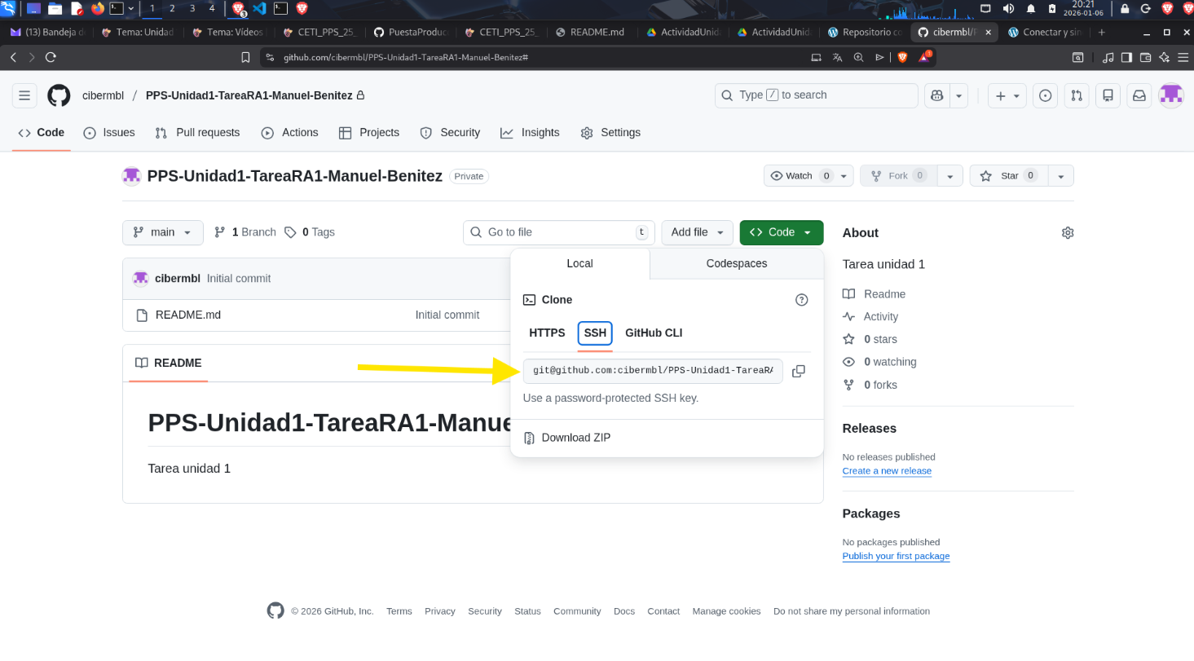View the 0 Tags link
This screenshot has height=661, width=1194.
(310, 232)
